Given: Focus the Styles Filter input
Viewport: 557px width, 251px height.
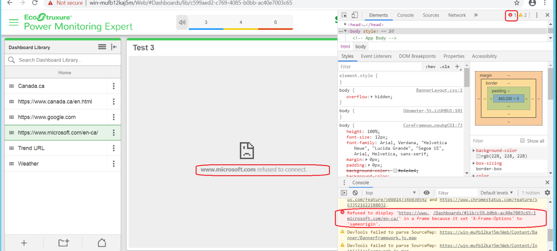Looking at the screenshot, I should (381, 67).
